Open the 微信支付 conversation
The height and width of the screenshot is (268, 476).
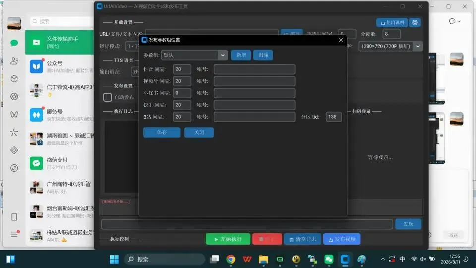click(60, 163)
